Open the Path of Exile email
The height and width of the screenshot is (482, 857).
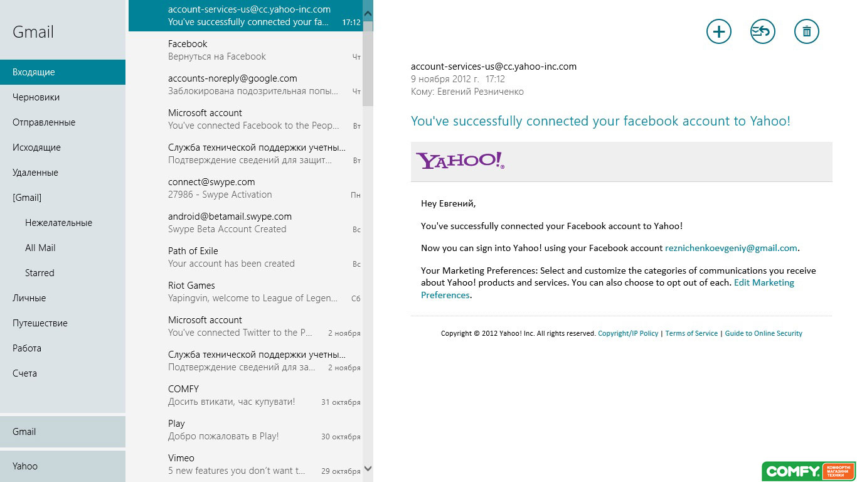(246, 257)
